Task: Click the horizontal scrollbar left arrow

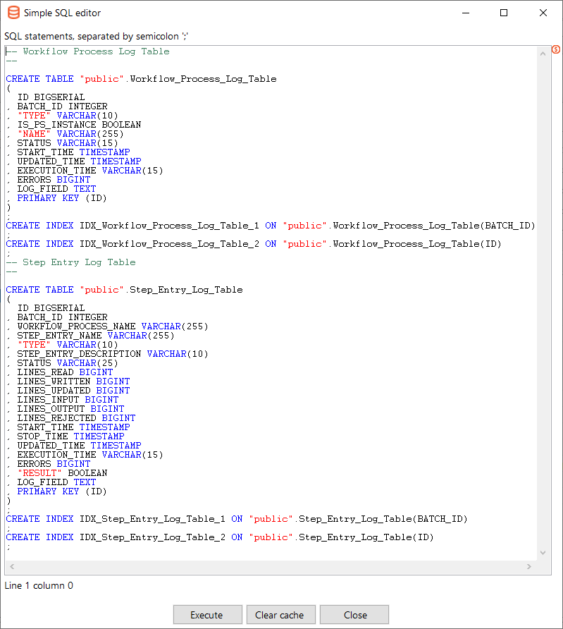Action: (12, 567)
